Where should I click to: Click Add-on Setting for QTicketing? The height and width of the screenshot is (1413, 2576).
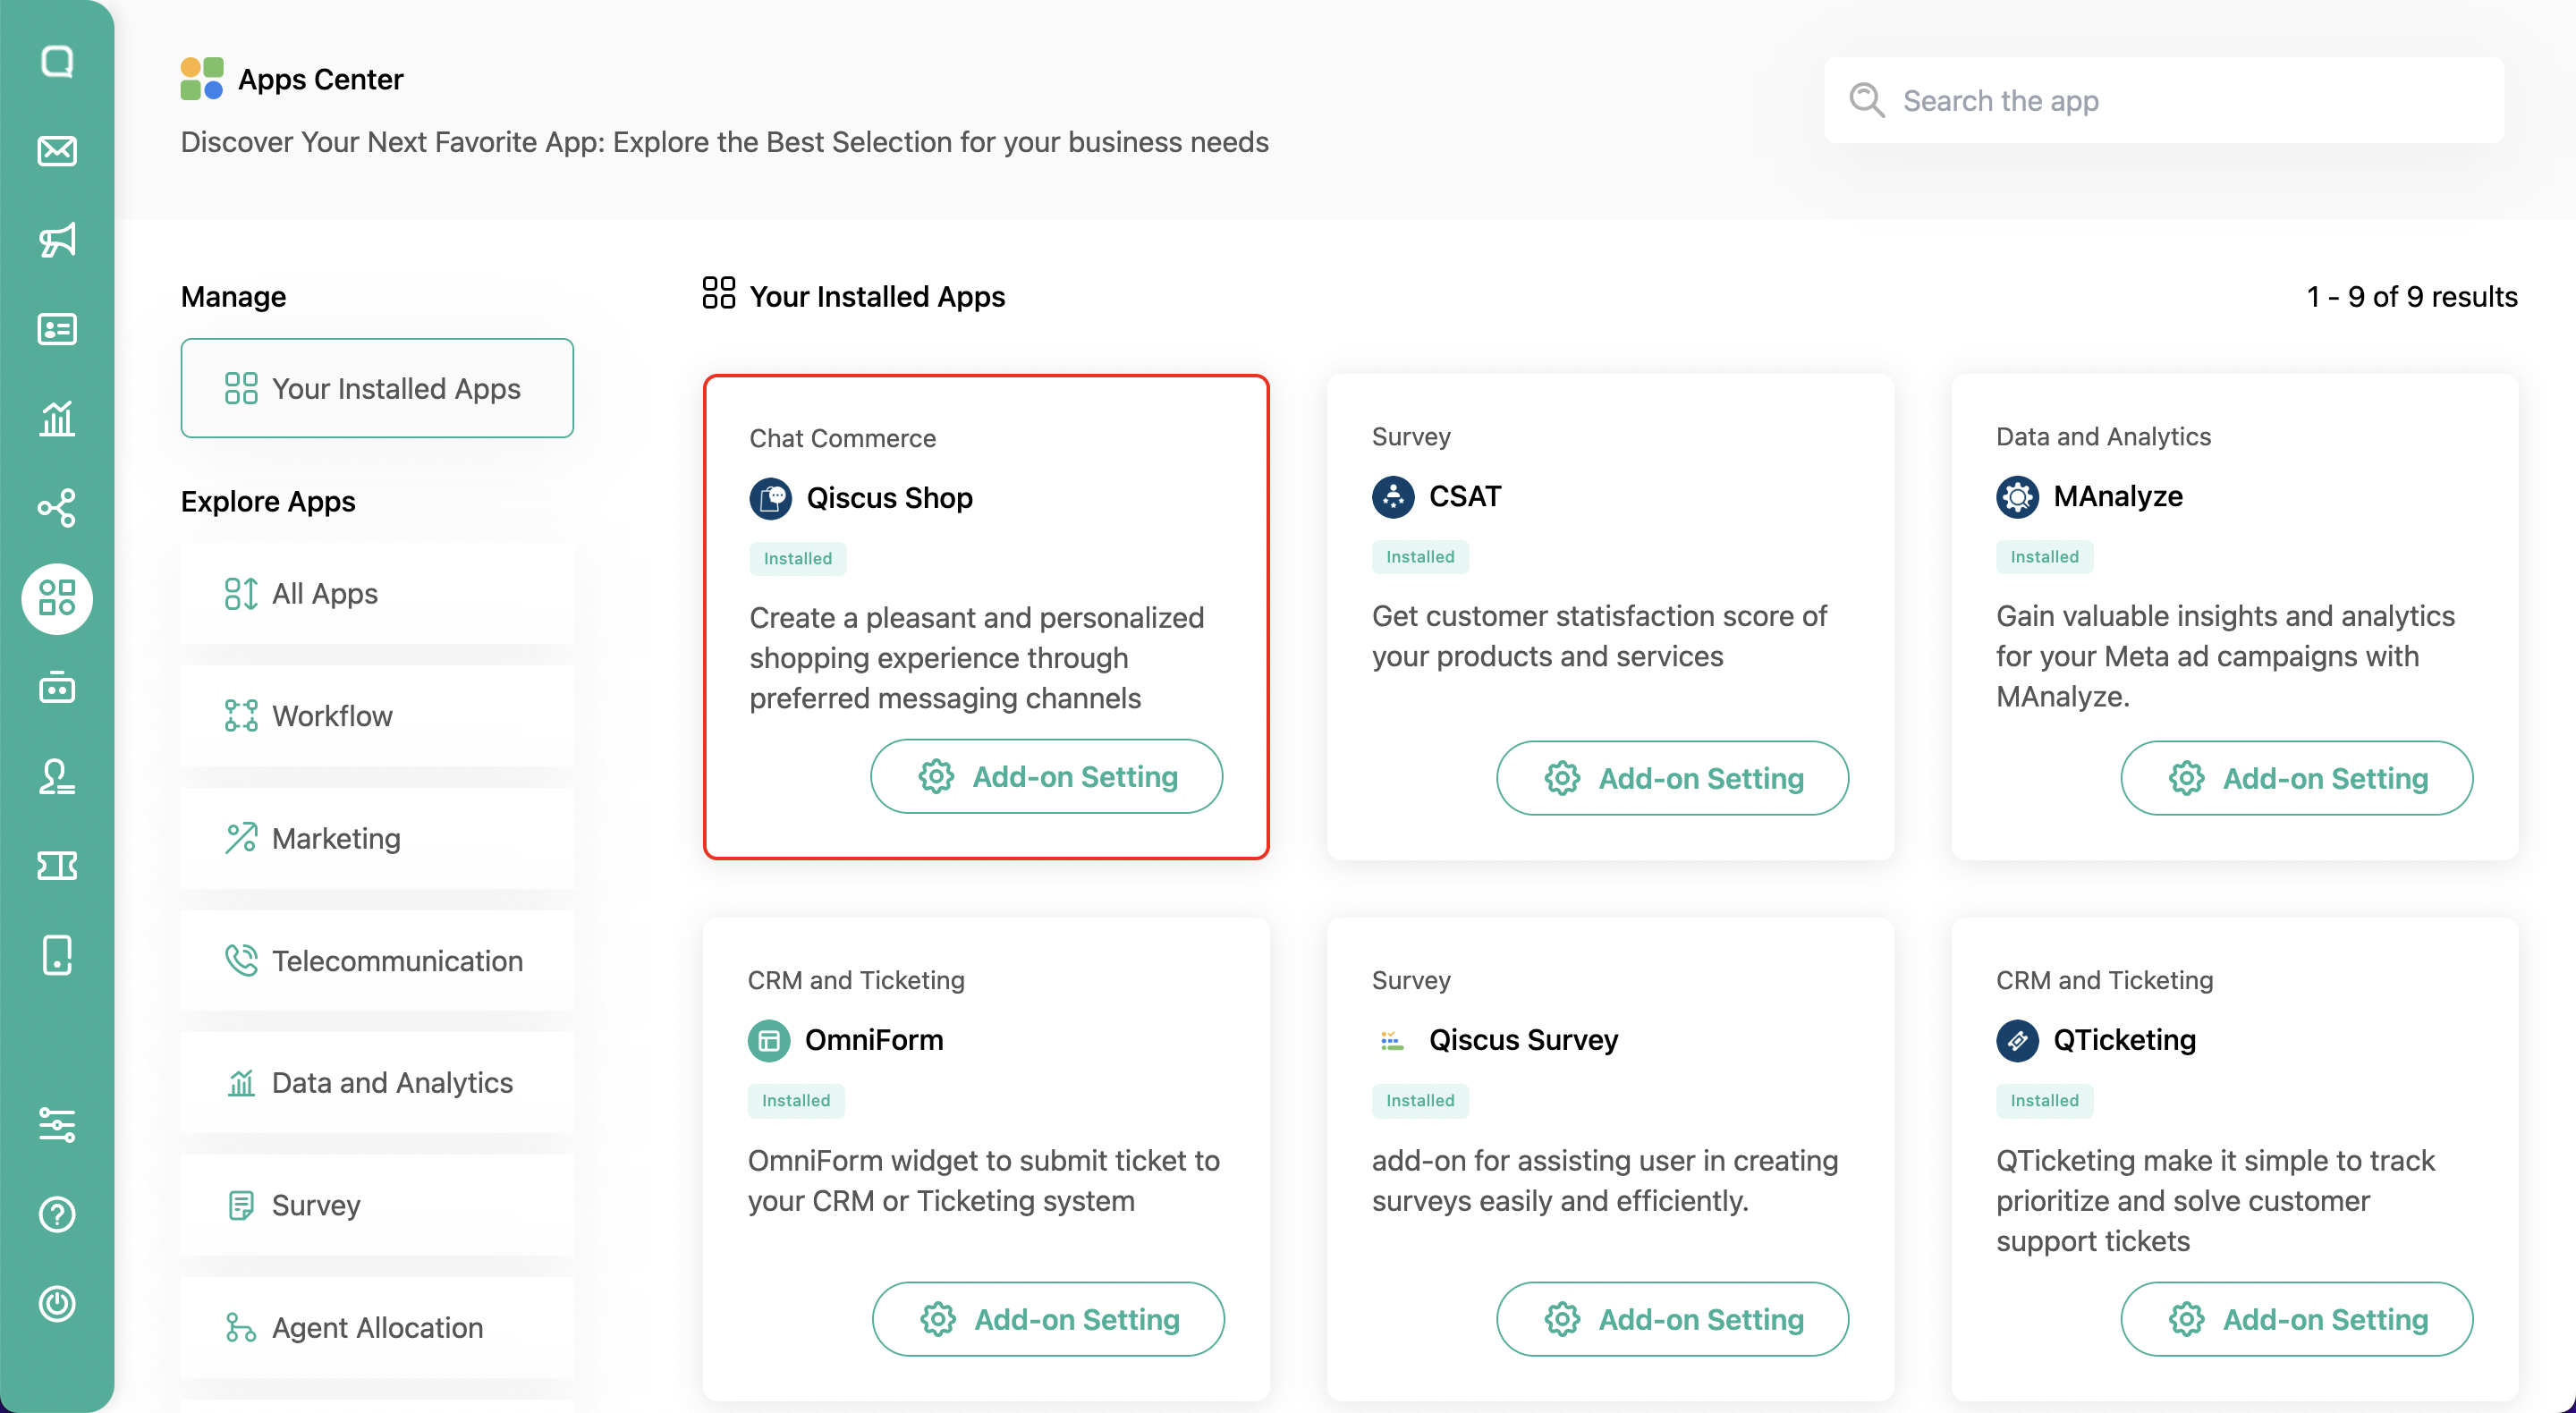2296,1320
